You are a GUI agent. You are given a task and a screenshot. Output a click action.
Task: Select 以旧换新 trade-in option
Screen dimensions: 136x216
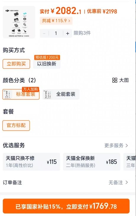click(x=47, y=64)
